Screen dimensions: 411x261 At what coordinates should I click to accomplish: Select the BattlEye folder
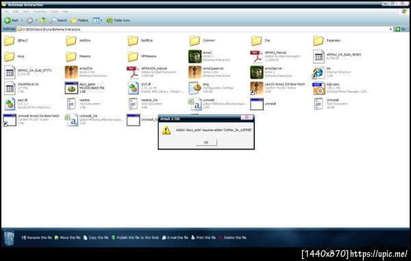[140, 40]
